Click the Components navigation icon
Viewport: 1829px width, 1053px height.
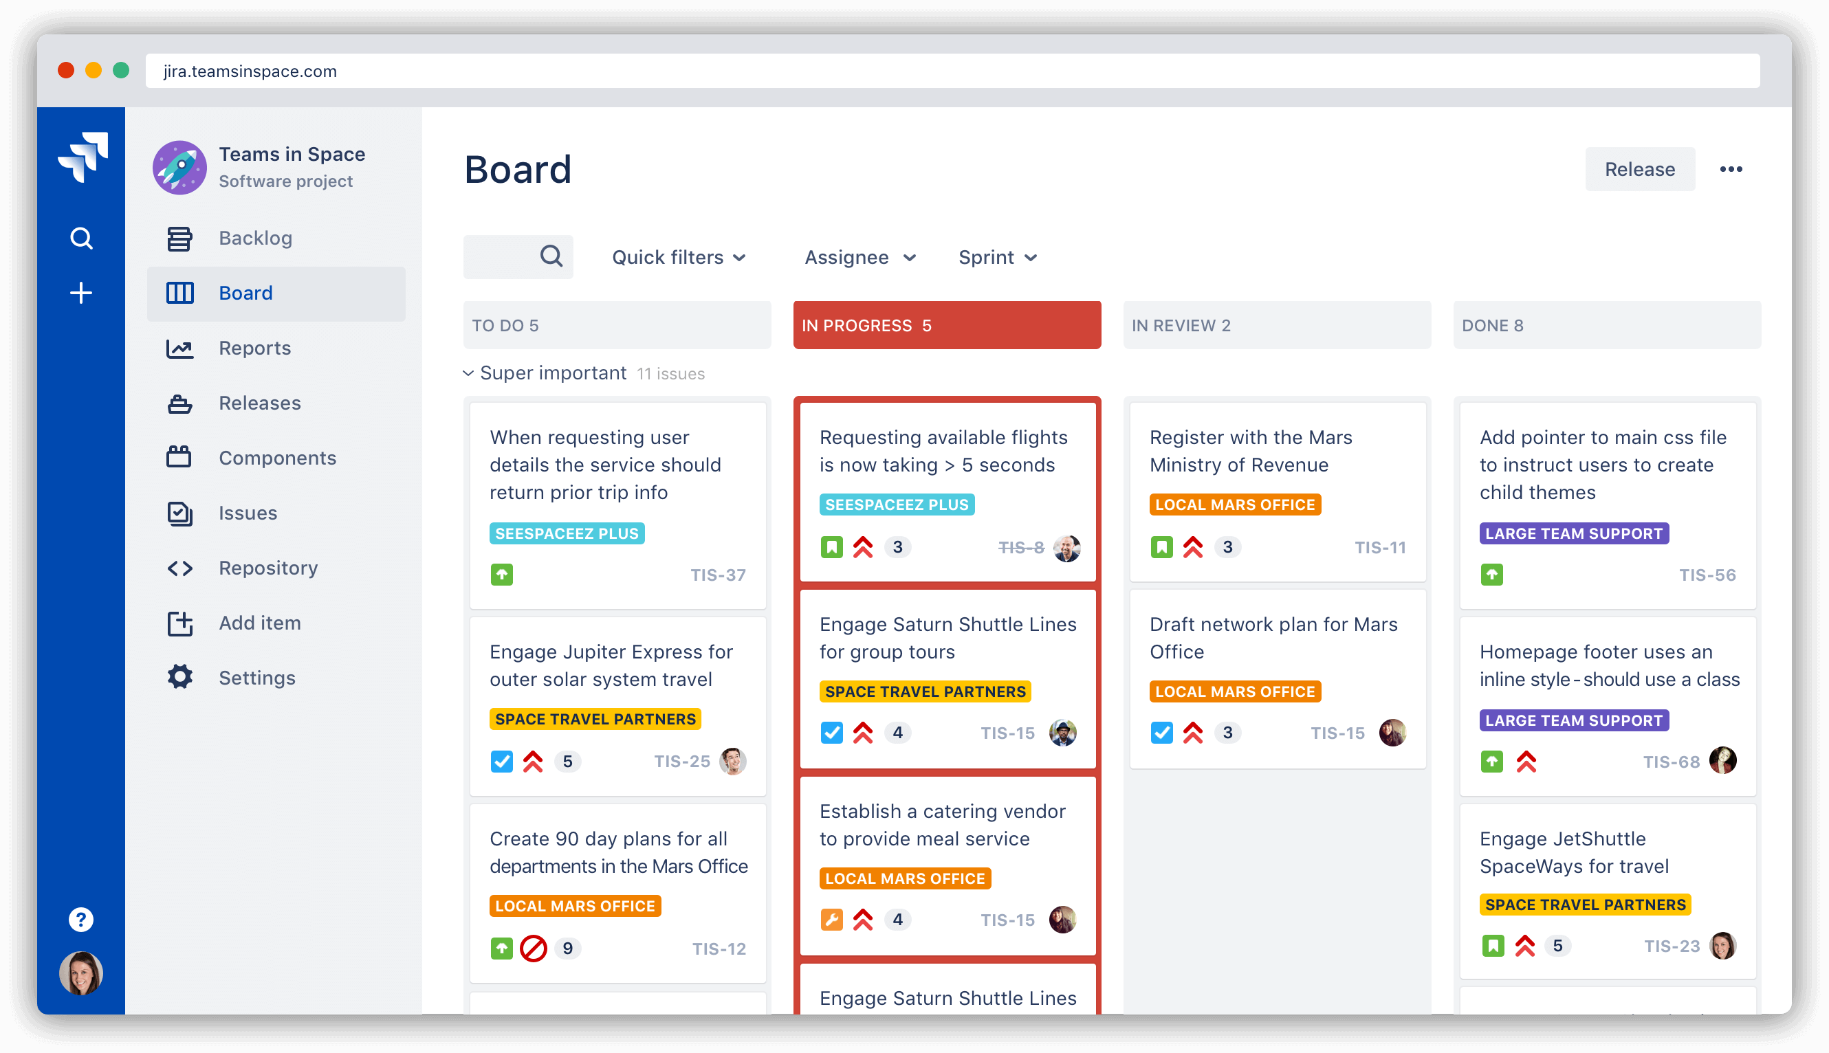(x=179, y=457)
